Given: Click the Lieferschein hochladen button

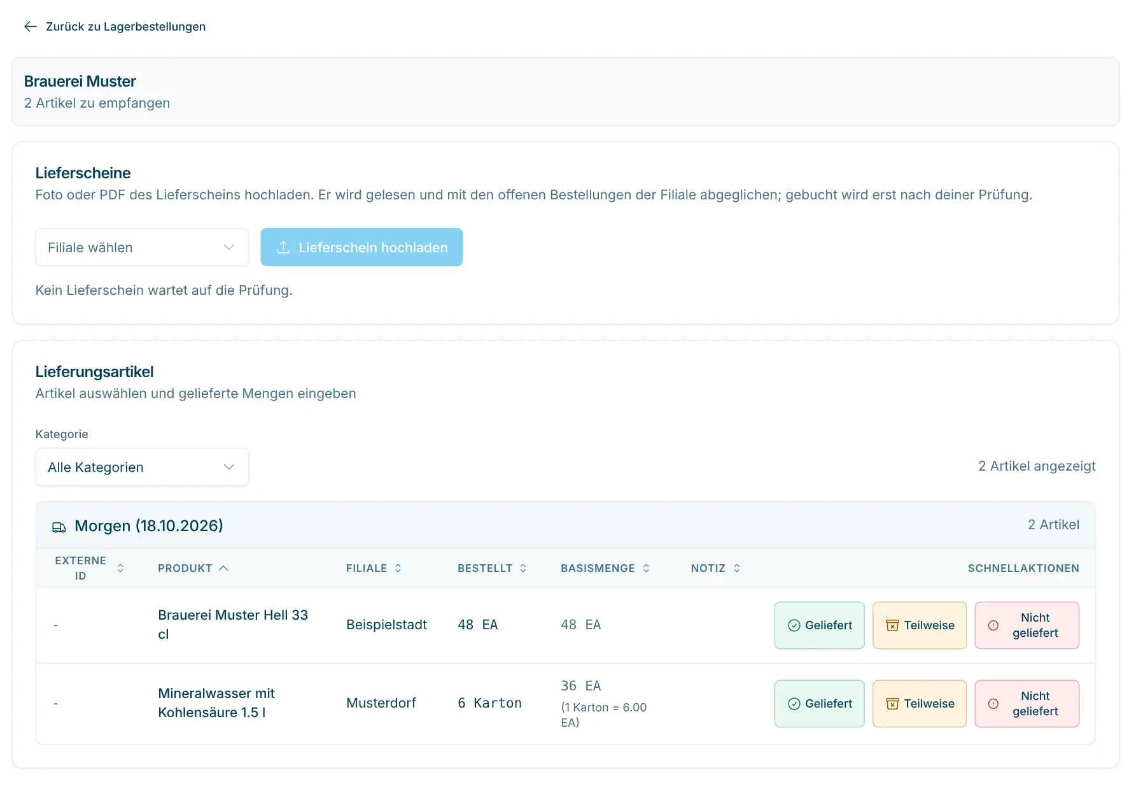Looking at the screenshot, I should [x=361, y=247].
